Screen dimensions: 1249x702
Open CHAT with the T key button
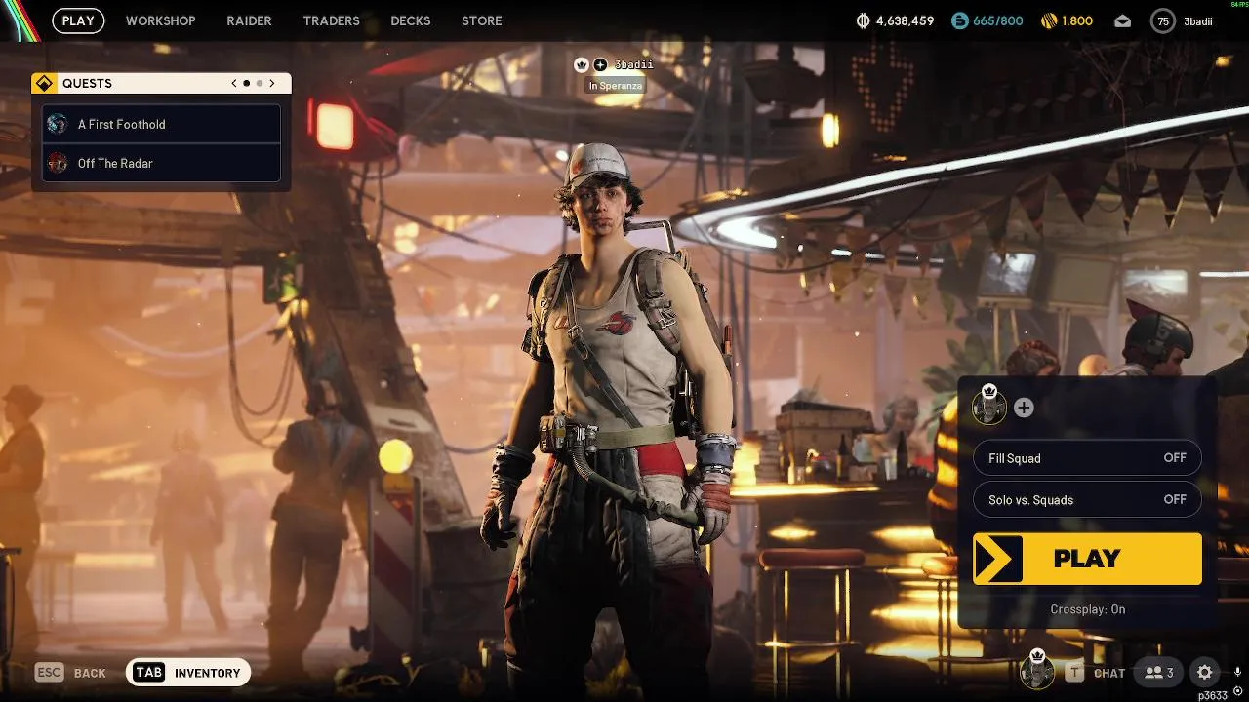(1096, 673)
